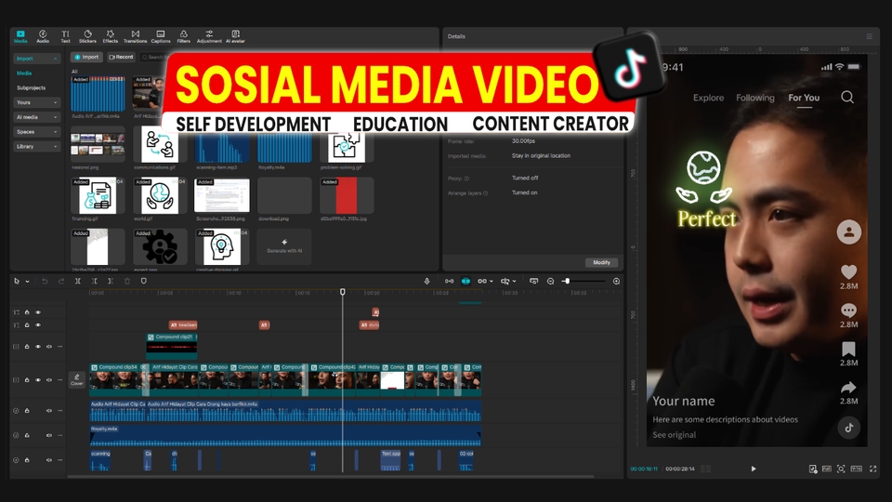Open the Captions tab
The image size is (892, 502).
point(161,36)
